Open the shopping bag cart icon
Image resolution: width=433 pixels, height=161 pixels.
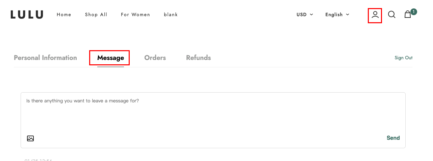click(408, 14)
